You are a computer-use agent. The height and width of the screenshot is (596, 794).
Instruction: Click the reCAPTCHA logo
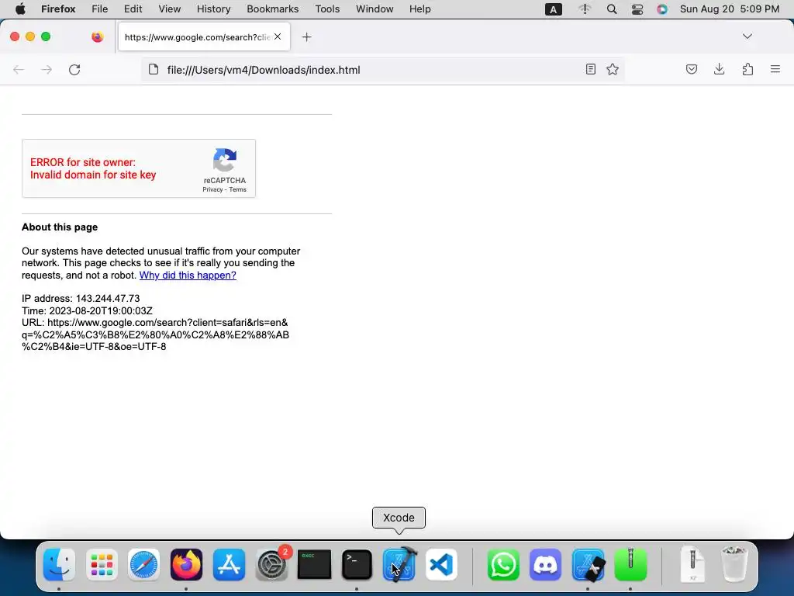225,160
